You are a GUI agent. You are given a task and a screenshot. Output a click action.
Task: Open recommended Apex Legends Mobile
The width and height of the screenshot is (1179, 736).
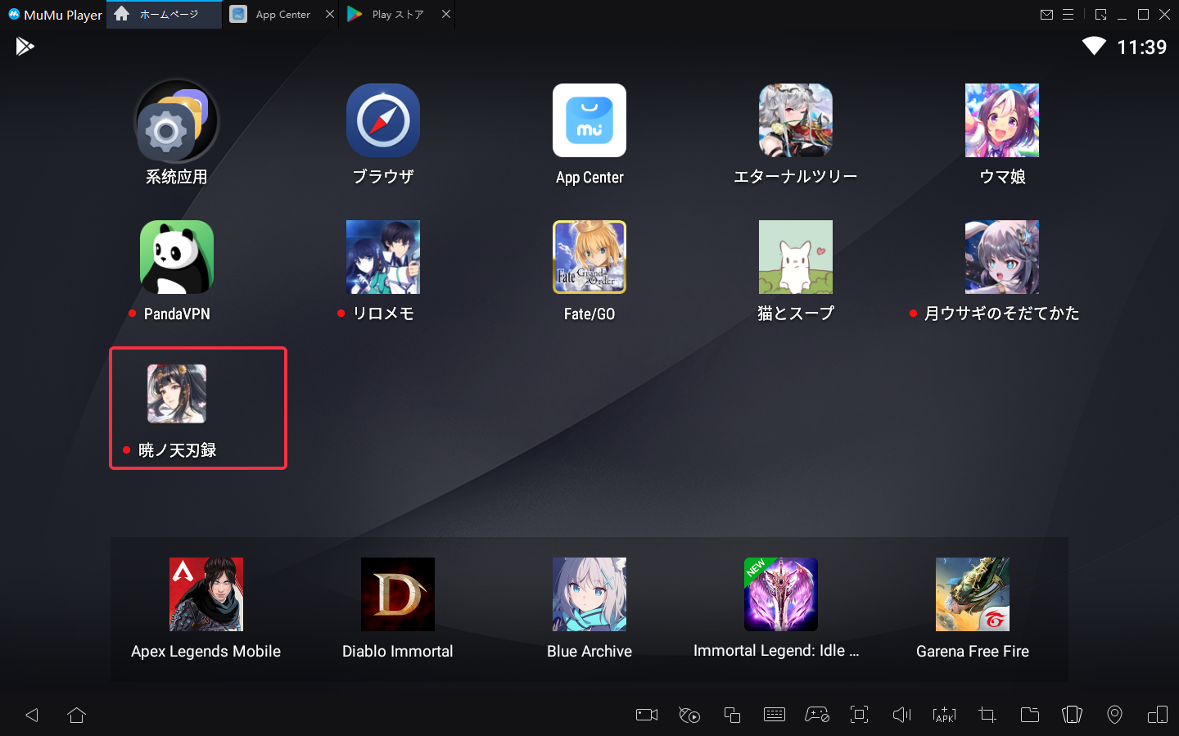pyautogui.click(x=206, y=594)
